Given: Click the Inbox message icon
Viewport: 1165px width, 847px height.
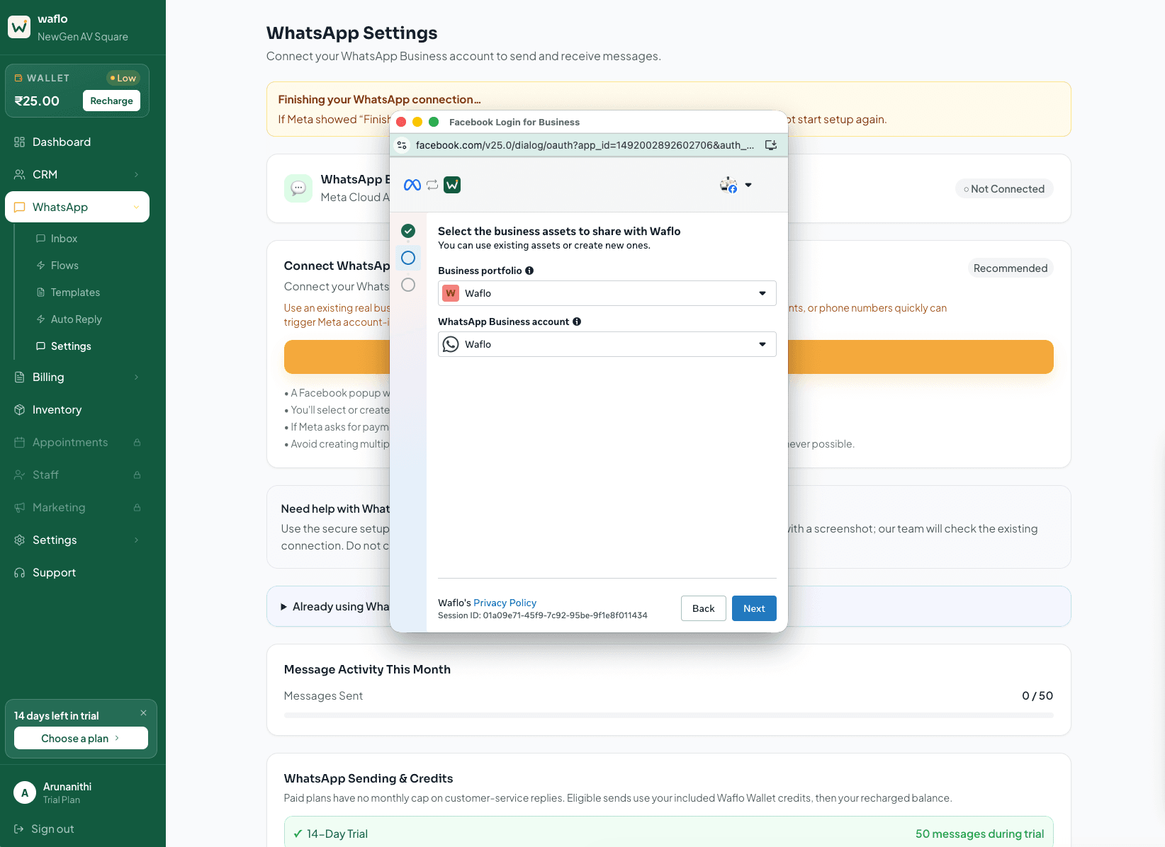Looking at the screenshot, I should tap(41, 239).
